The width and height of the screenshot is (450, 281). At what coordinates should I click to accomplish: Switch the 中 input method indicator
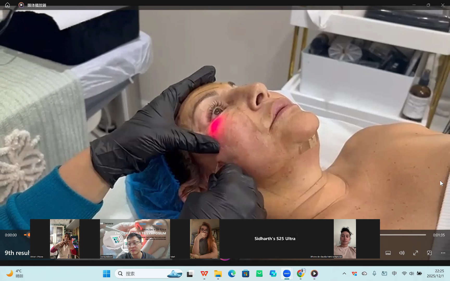point(394,273)
